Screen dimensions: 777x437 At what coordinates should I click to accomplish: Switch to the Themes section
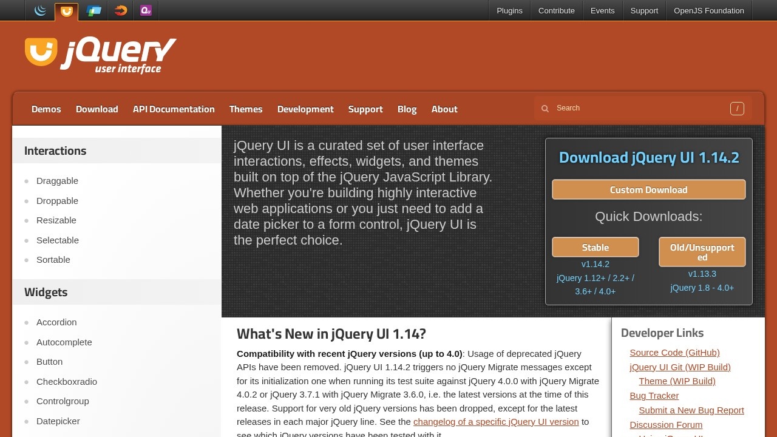pyautogui.click(x=245, y=109)
